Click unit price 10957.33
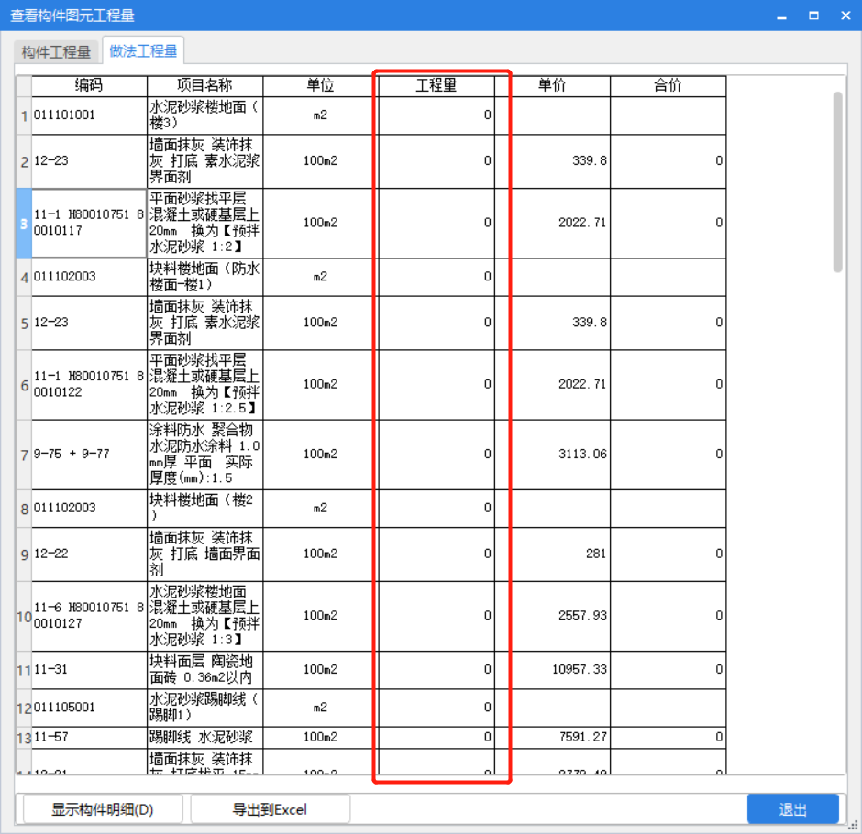This screenshot has height=834, width=862. 552,670
